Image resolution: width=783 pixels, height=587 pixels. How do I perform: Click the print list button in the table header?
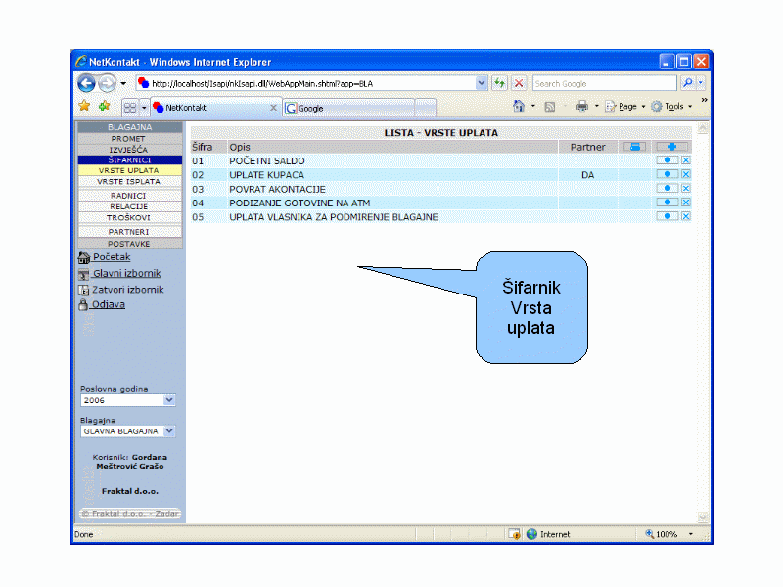click(634, 147)
